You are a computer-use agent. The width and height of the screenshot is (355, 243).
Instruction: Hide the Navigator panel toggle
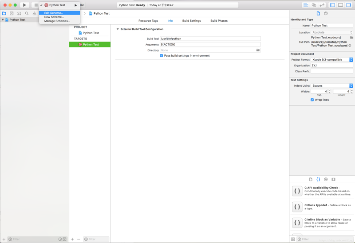(x=332, y=5)
